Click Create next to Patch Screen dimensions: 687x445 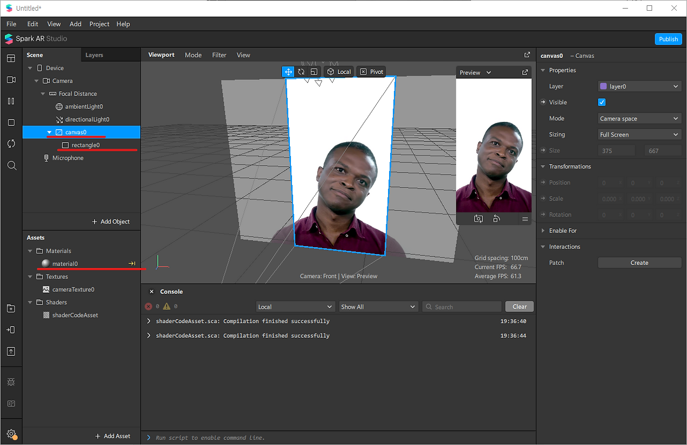tap(639, 263)
